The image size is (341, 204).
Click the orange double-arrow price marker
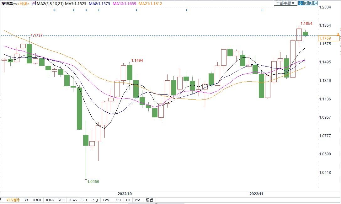[338, 34]
